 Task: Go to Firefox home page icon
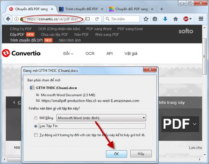point(175,19)
